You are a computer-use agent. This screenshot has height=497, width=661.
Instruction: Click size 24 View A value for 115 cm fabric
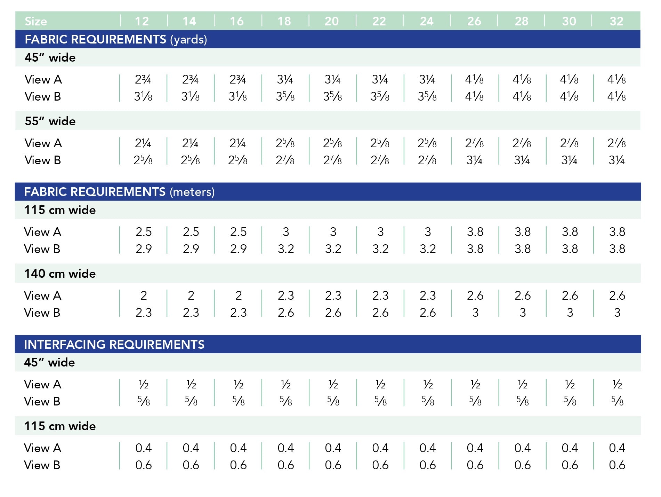tap(428, 232)
